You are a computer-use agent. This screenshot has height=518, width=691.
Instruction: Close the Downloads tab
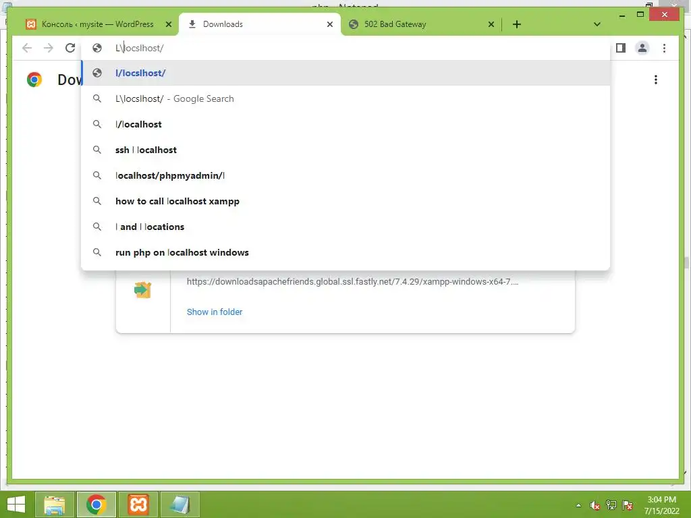coord(329,25)
